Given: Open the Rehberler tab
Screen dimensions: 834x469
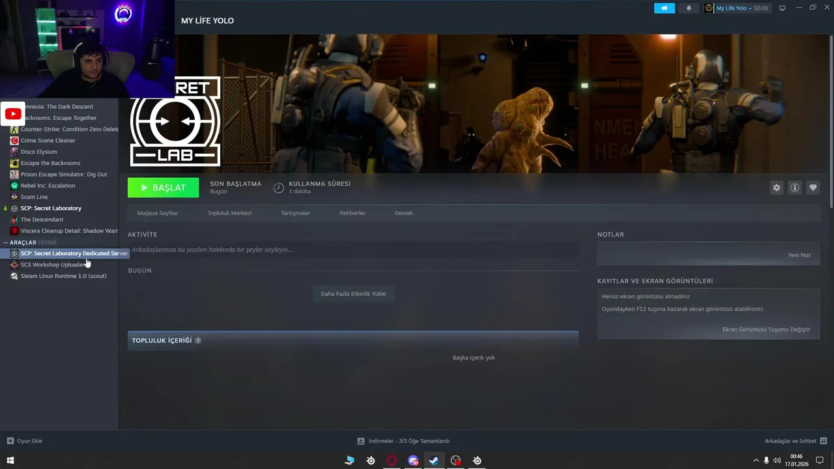Looking at the screenshot, I should click(352, 213).
